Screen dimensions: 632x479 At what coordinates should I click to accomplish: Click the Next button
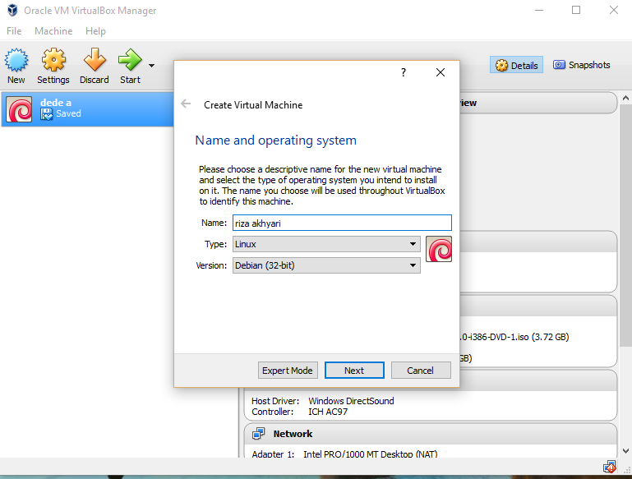pos(354,371)
